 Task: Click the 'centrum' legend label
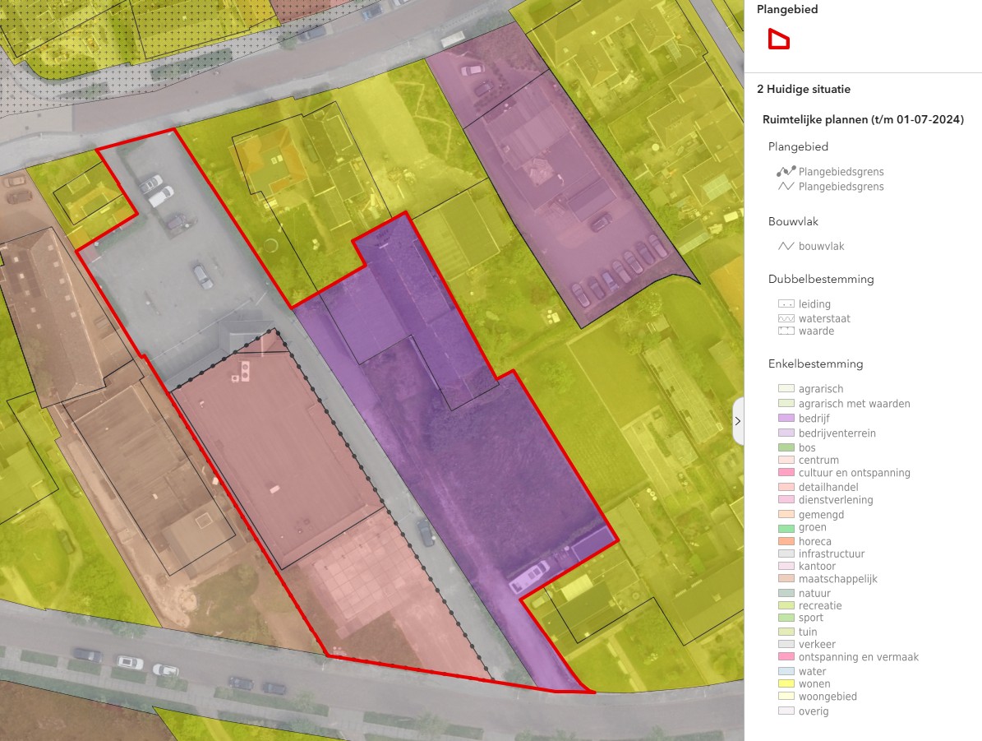(818, 461)
